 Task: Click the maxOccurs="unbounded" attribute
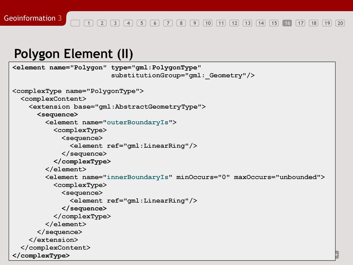(277, 177)
